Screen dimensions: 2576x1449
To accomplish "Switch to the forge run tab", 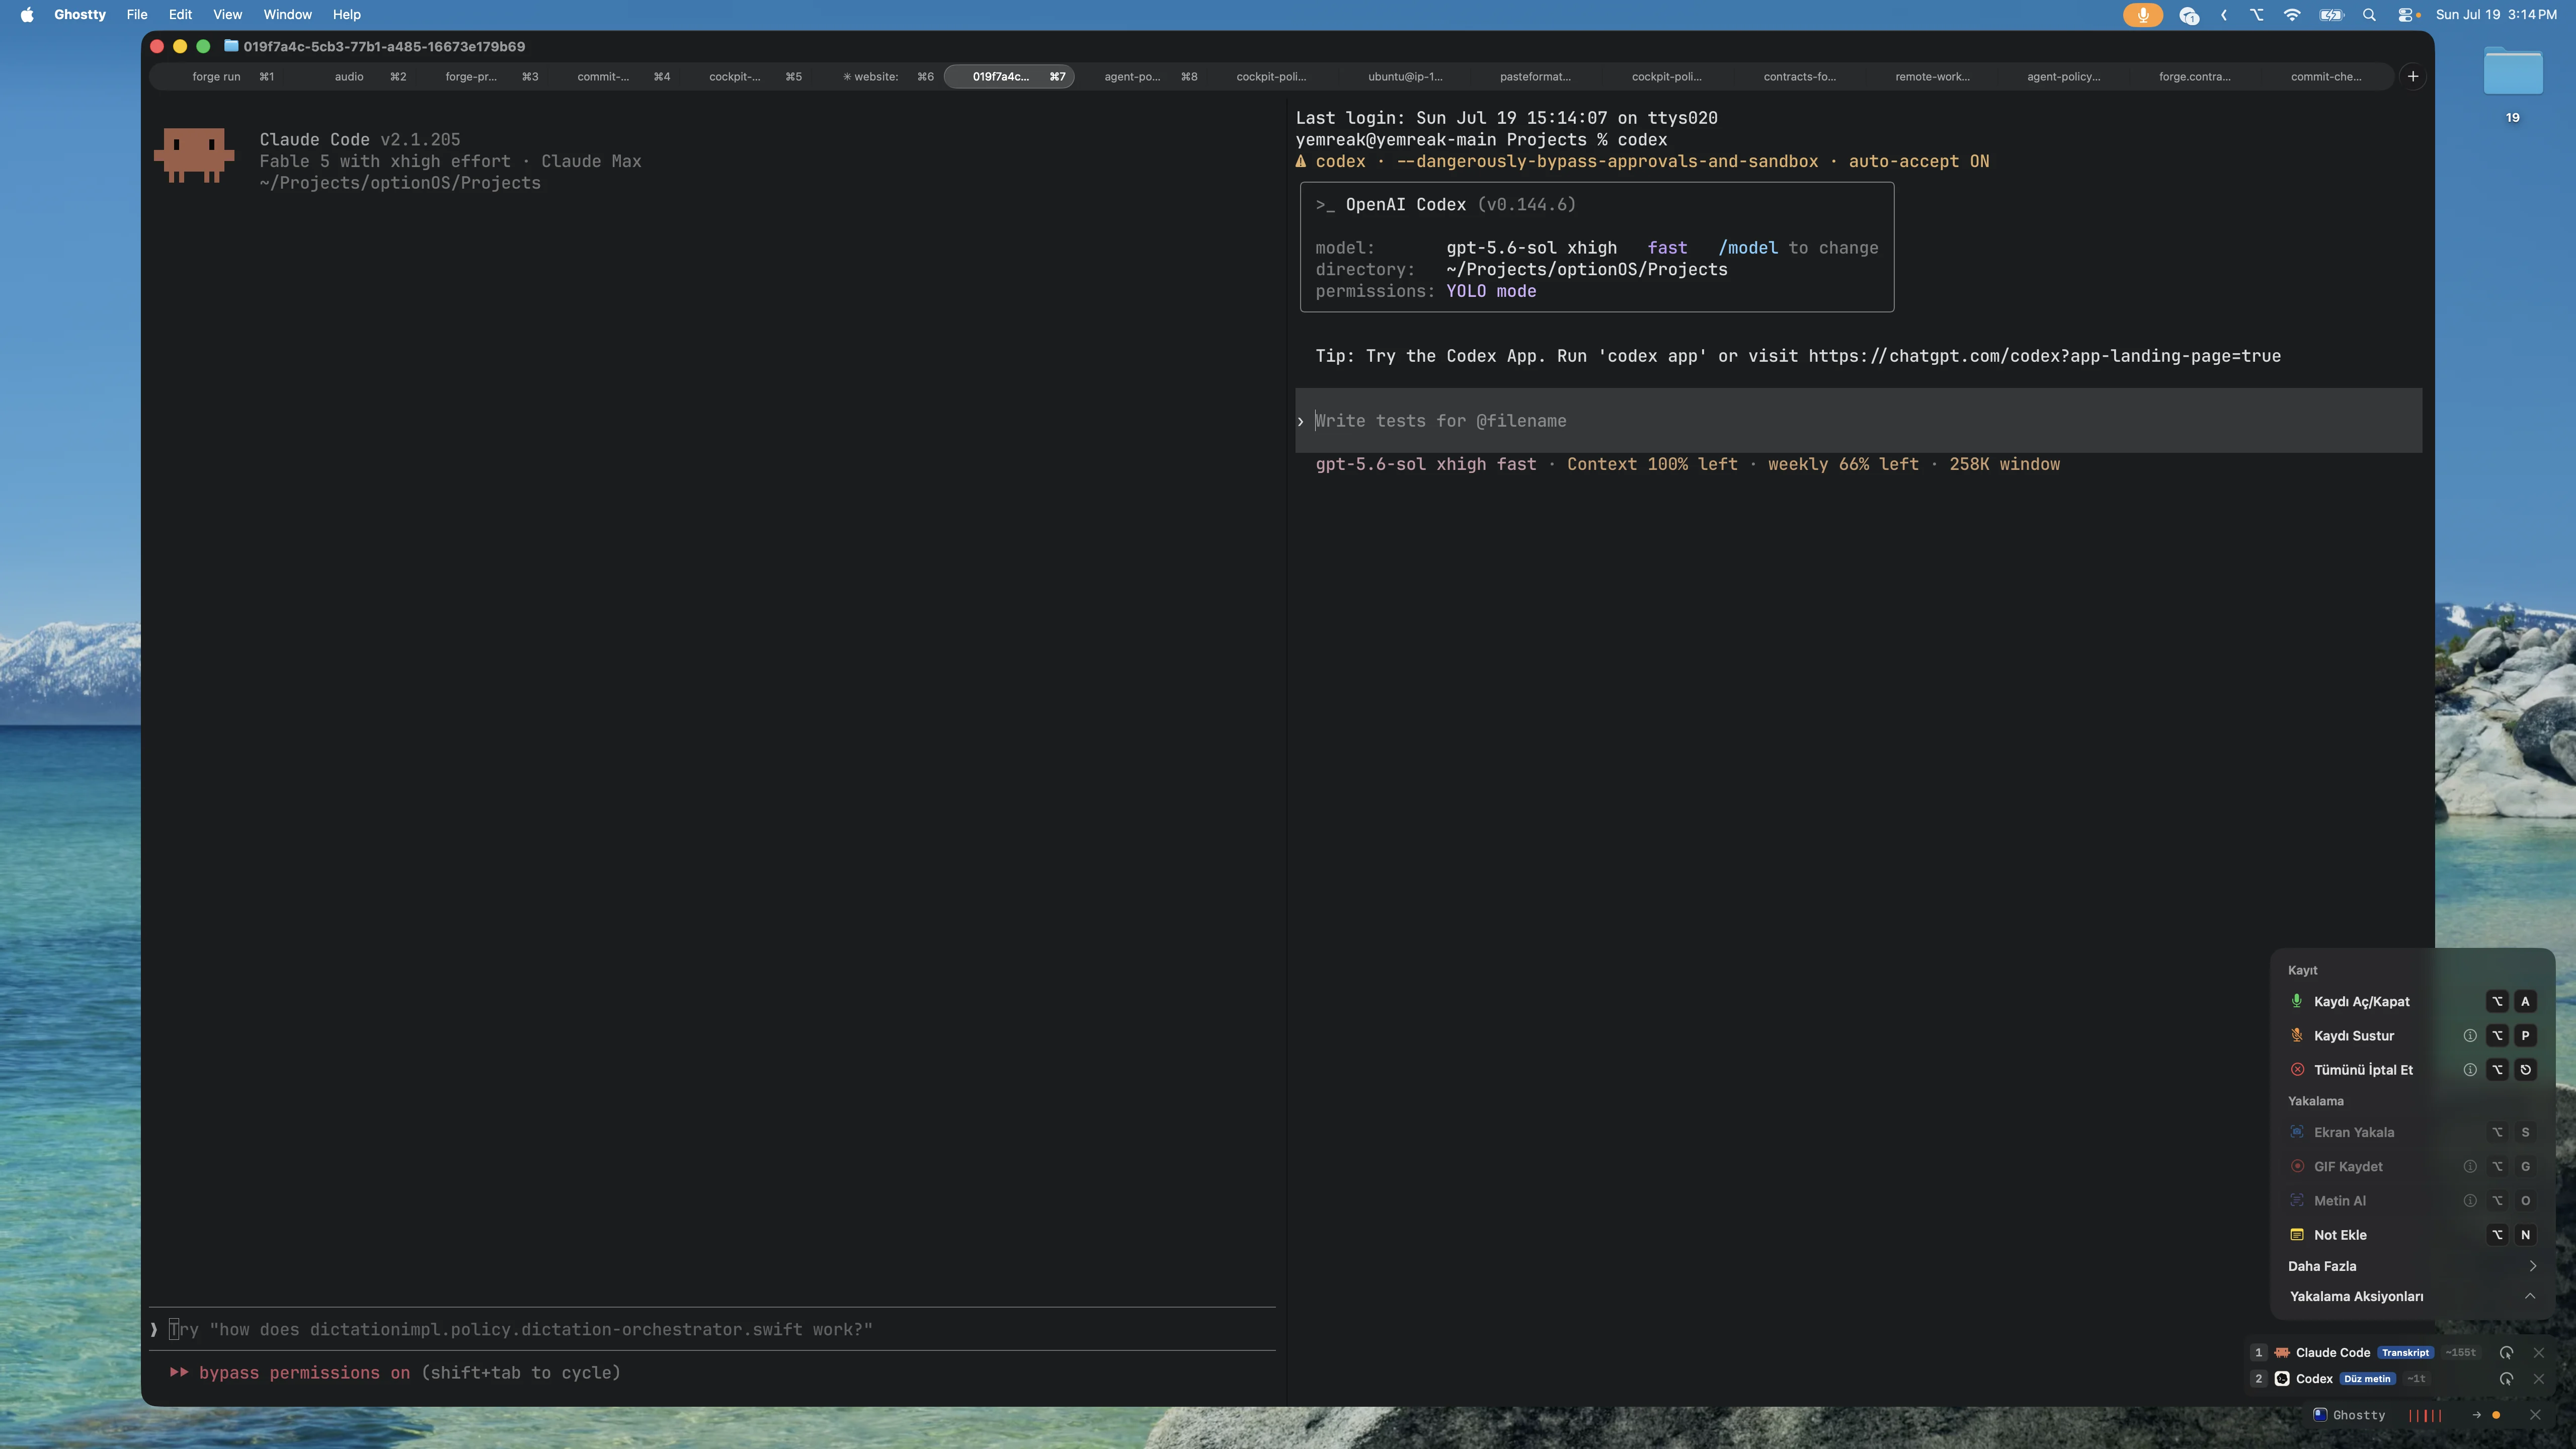I will [216, 76].
